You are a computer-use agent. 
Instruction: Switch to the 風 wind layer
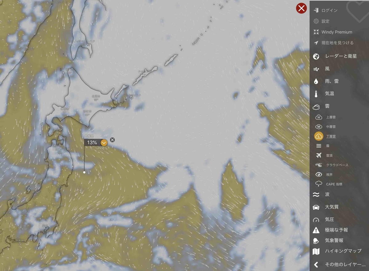coord(327,69)
